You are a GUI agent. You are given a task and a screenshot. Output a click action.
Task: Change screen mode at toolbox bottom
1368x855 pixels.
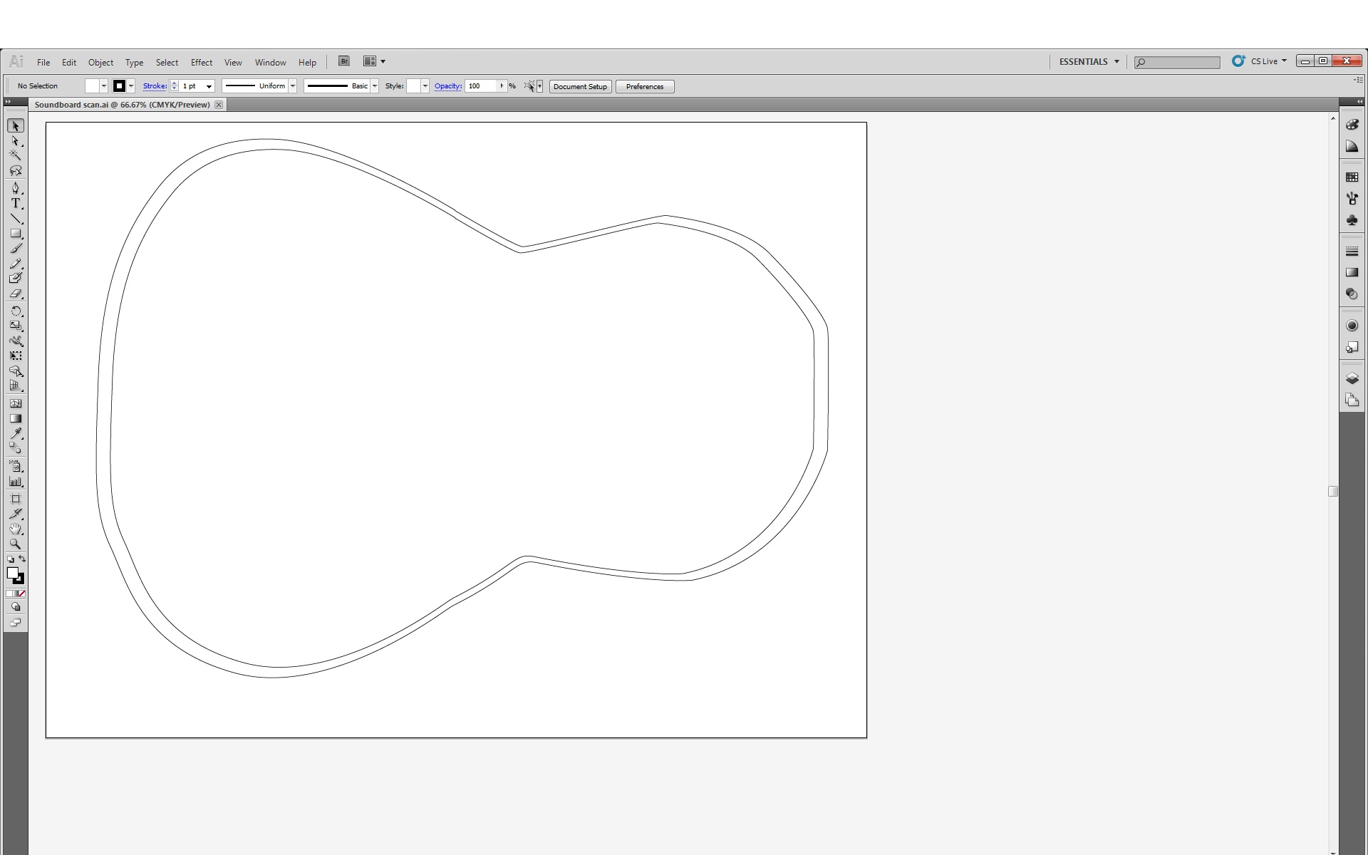(16, 623)
